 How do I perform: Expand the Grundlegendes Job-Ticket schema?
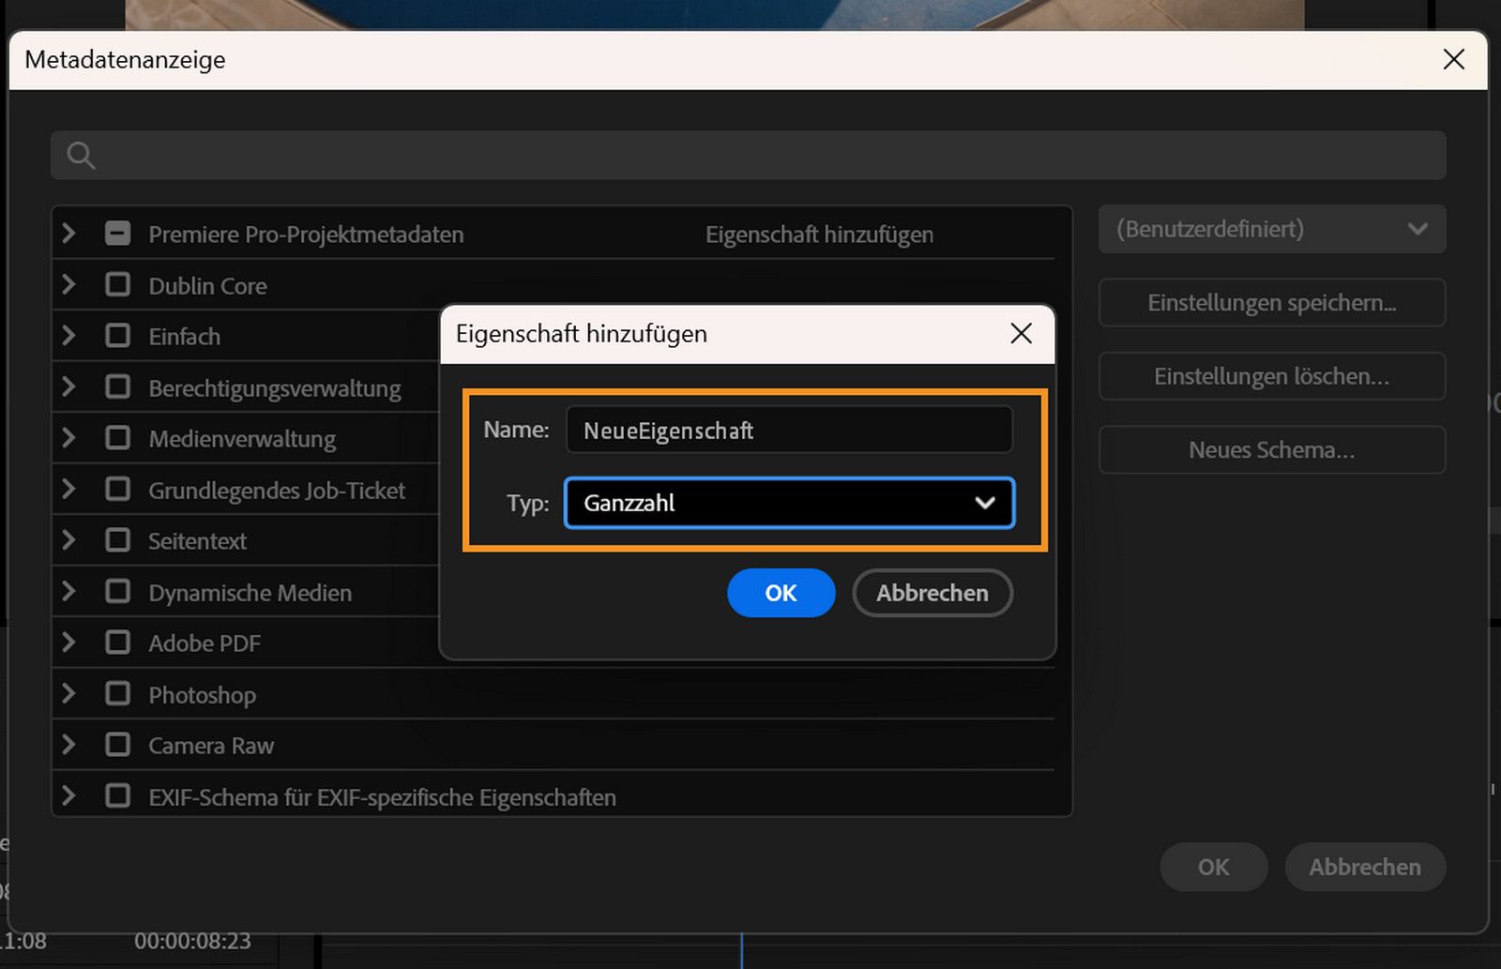click(x=68, y=489)
